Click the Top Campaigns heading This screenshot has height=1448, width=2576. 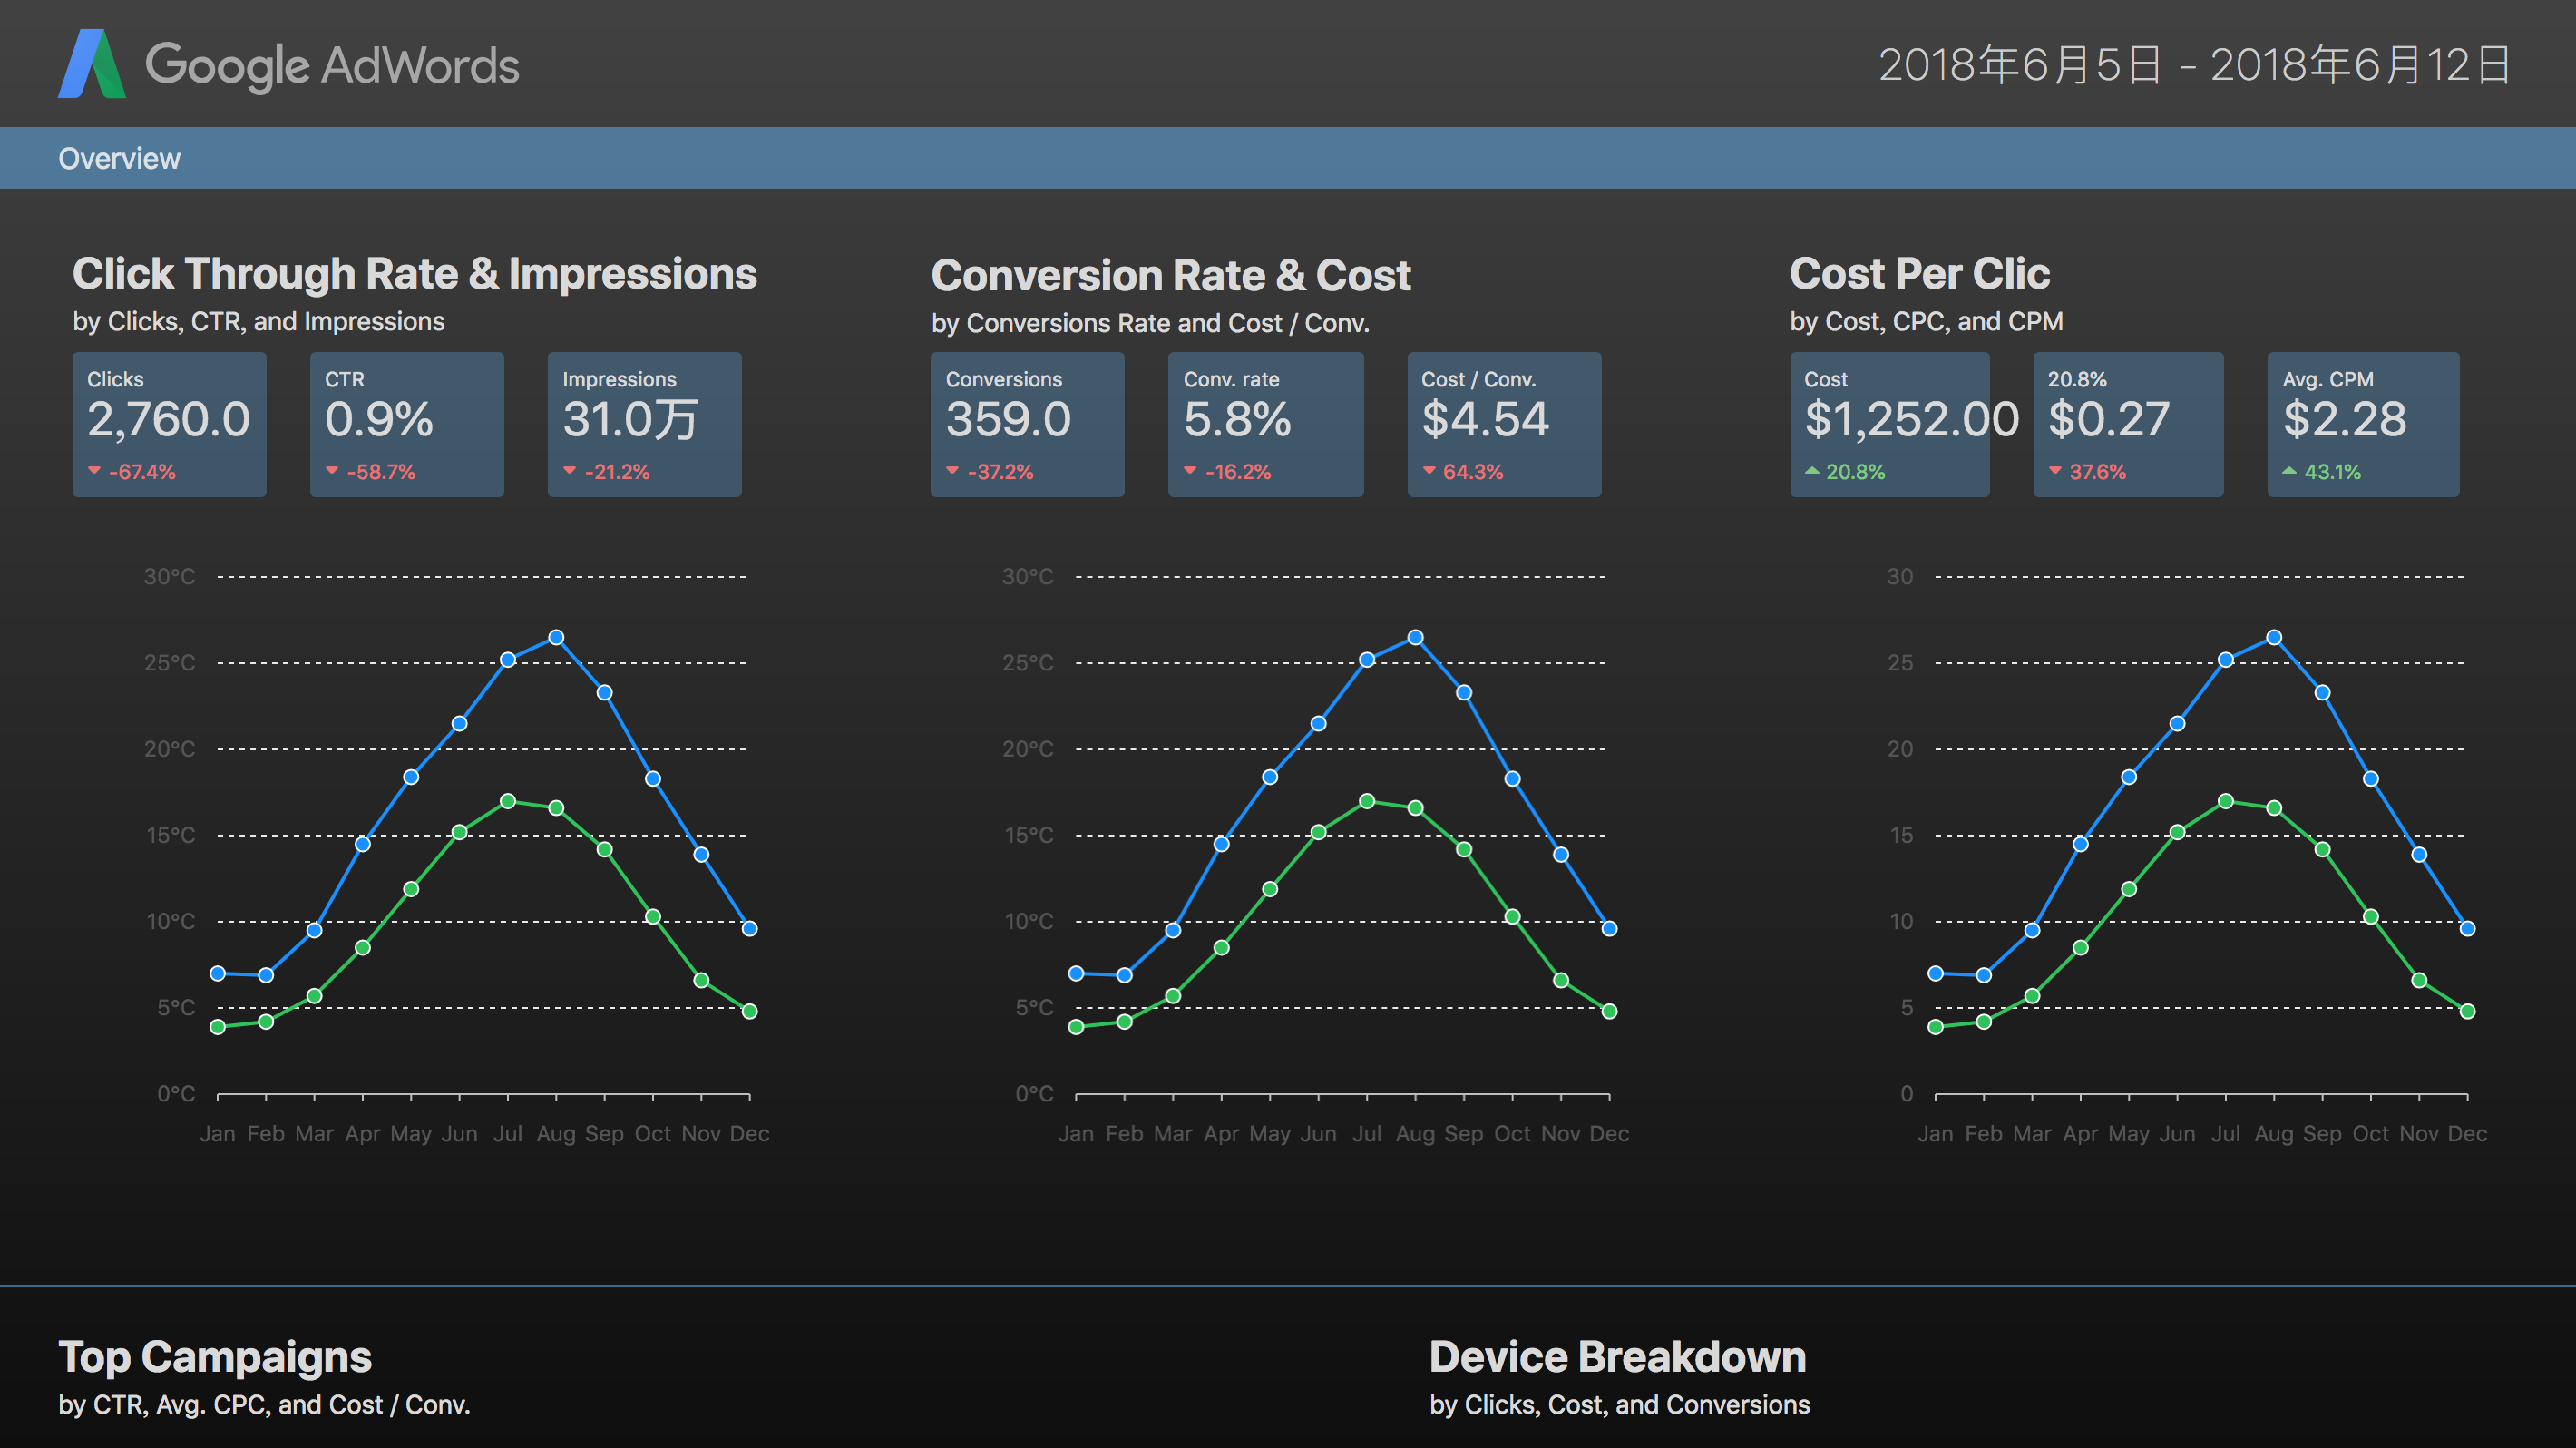(215, 1357)
